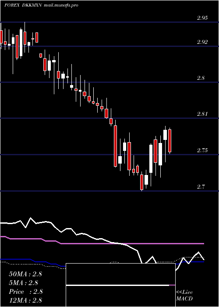
Task: Click the 2.75 price axis label
Action: [x=202, y=150]
